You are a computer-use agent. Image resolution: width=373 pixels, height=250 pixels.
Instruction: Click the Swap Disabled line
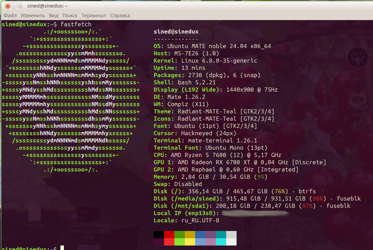coord(178,184)
